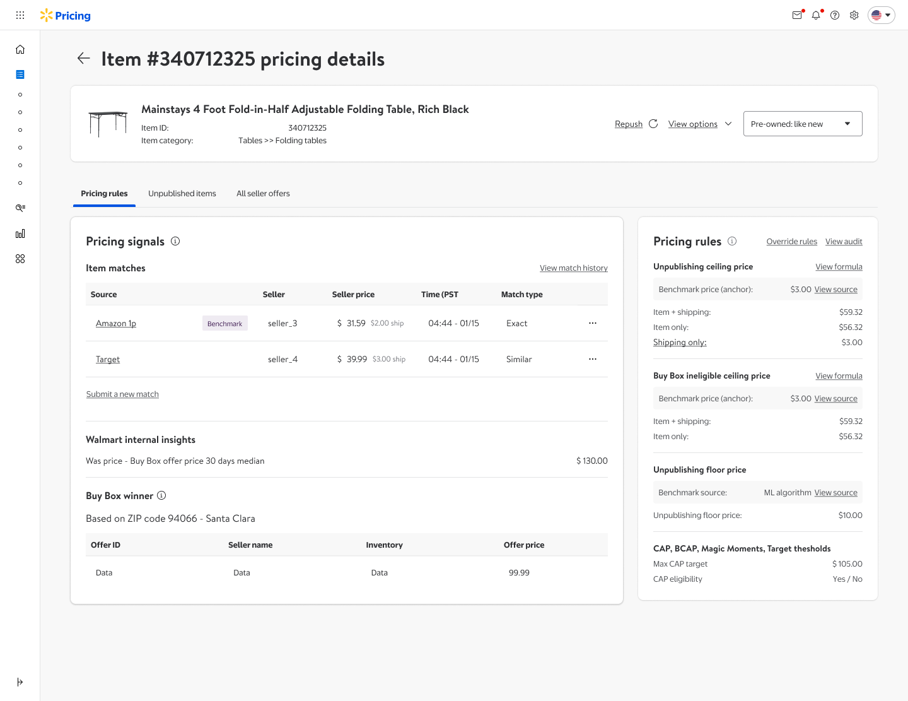Screen dimensions: 908x701
Task: Open more options for Amazon 1p row
Action: (593, 323)
